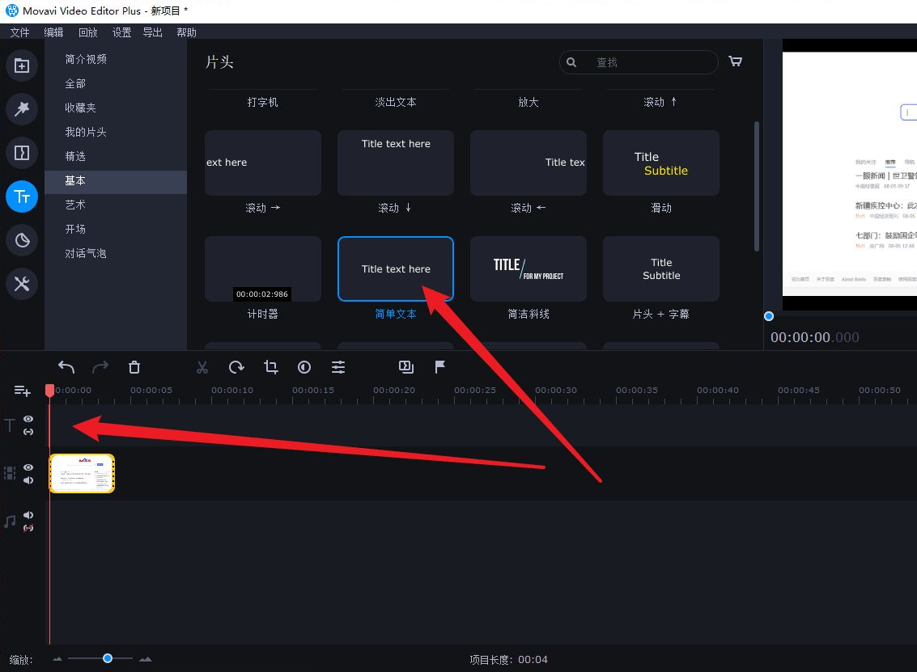This screenshot has height=672, width=917.
Task: Open the more tools wrench icon
Action: click(22, 284)
